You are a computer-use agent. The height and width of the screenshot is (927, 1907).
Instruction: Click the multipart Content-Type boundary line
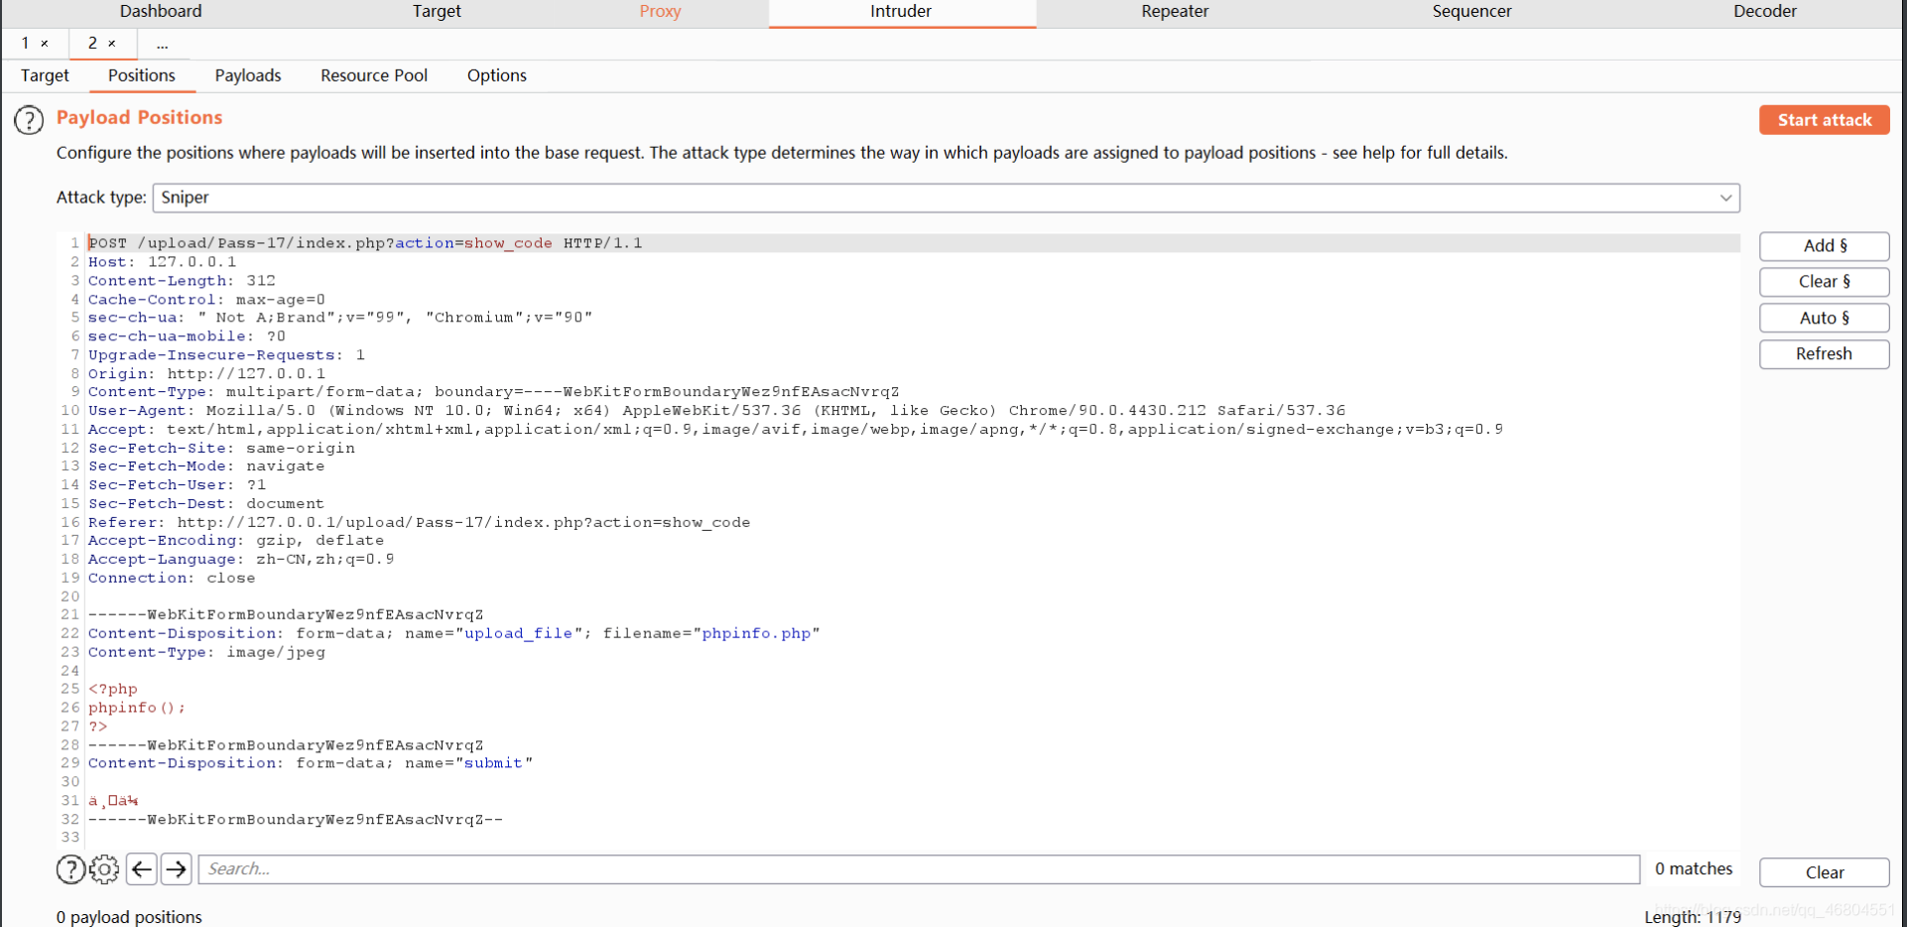(494, 392)
